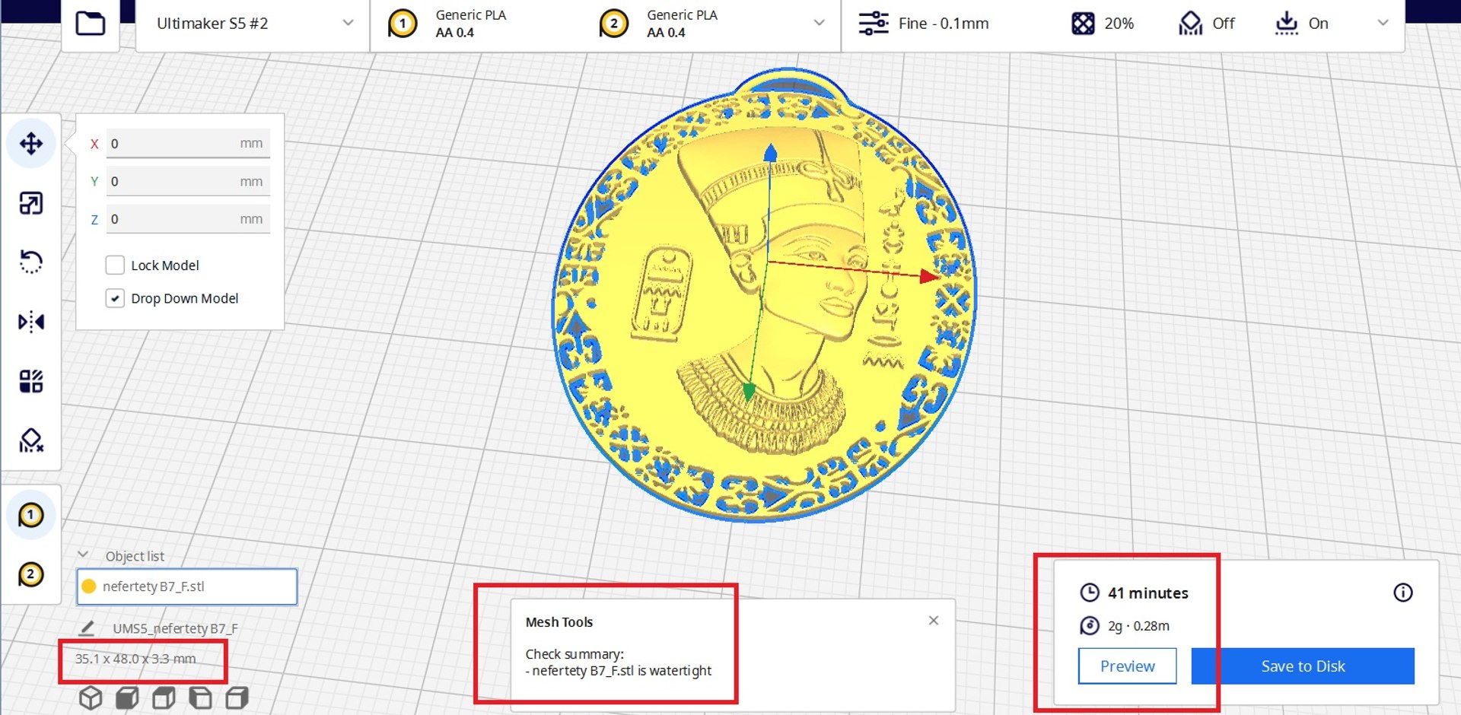Expand material configuration dropdown arrow

(819, 23)
